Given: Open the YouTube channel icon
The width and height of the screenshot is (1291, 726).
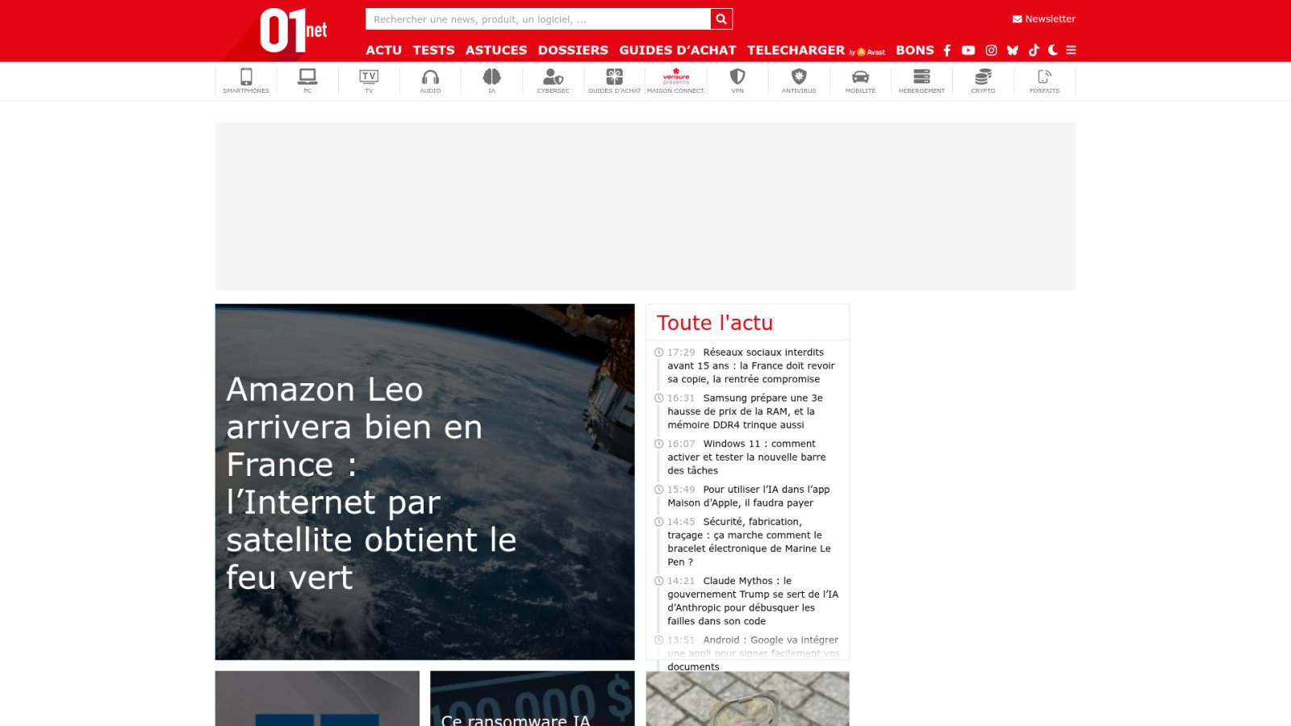Looking at the screenshot, I should tap(968, 50).
